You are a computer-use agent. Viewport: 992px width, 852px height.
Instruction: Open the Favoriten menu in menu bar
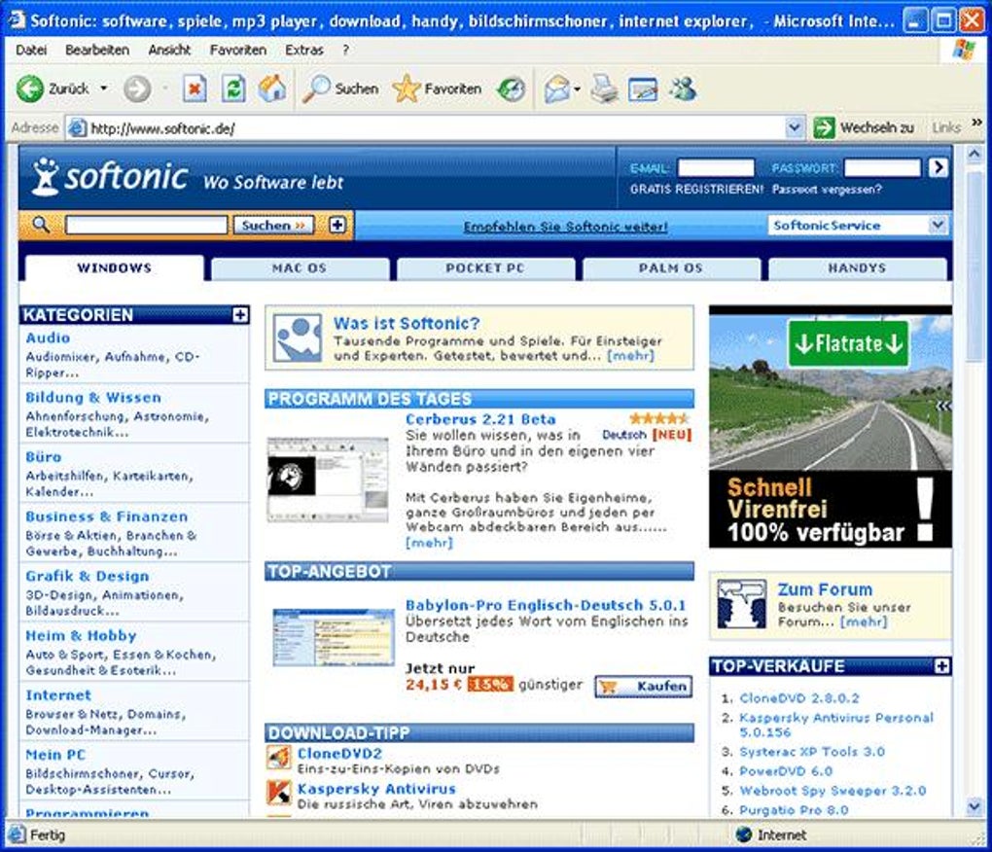pos(238,50)
